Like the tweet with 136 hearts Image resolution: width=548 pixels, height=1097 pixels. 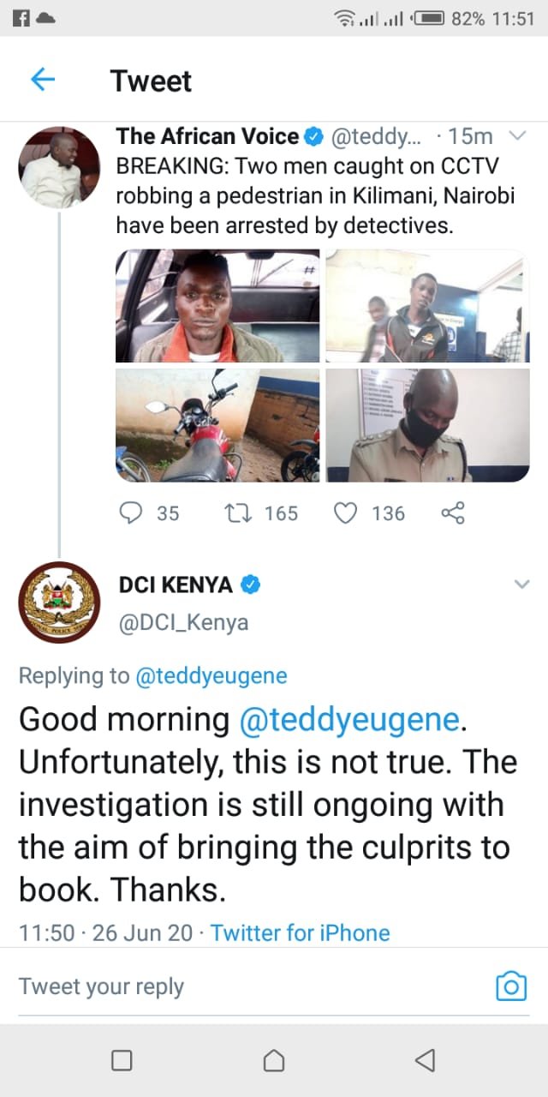click(344, 513)
